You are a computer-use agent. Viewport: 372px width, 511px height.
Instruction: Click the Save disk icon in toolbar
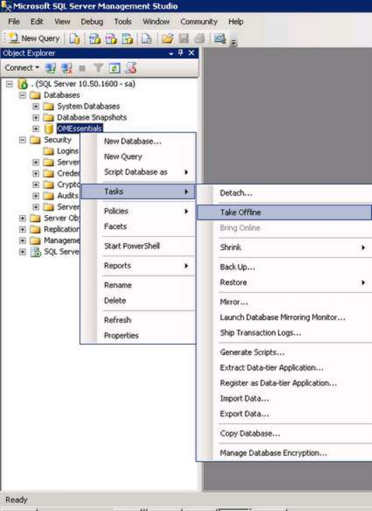(x=184, y=38)
